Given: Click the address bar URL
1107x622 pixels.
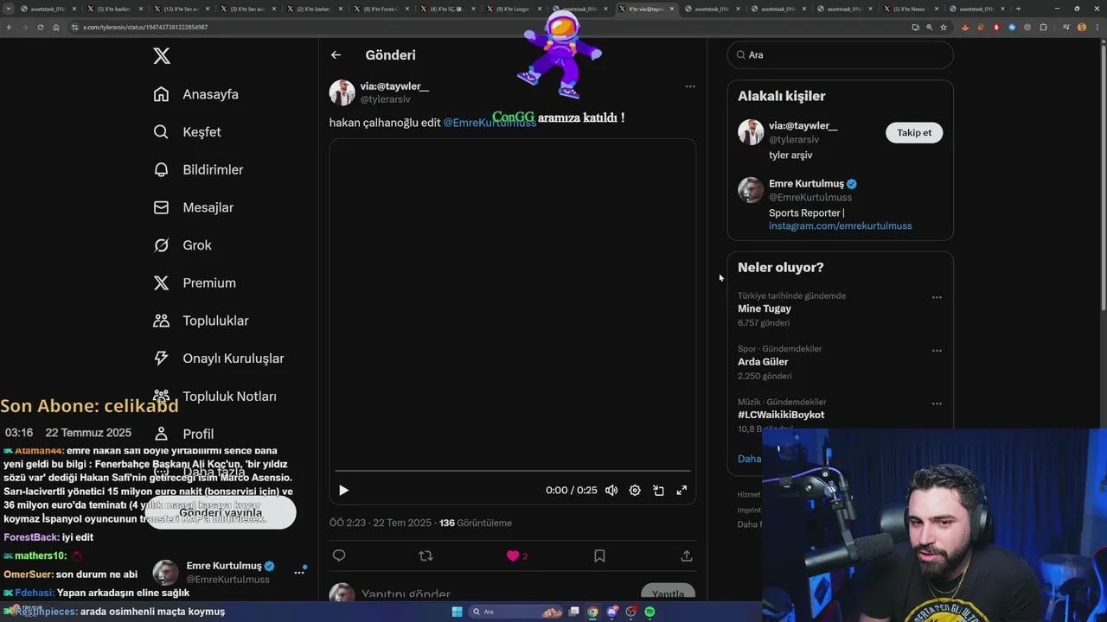Looking at the screenshot, I should (x=145, y=27).
